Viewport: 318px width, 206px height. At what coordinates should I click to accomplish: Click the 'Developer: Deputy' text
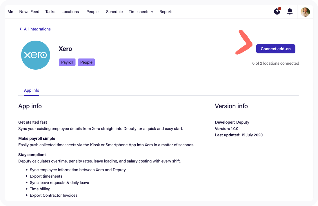[232, 122]
